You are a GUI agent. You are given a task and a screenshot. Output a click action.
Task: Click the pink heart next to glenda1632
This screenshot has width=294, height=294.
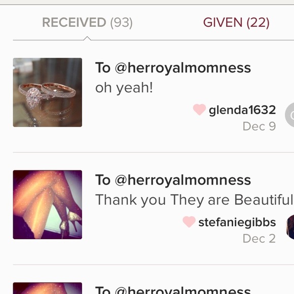click(199, 109)
